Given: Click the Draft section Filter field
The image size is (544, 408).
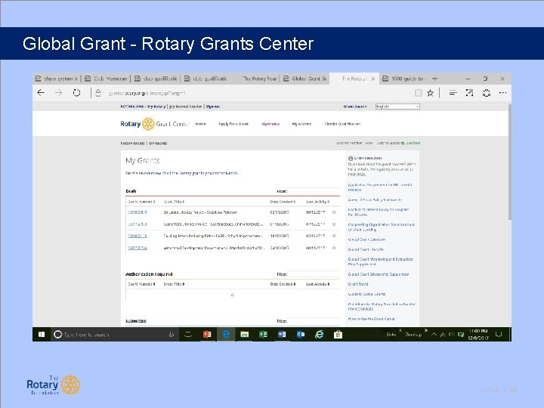Looking at the screenshot, I should [314, 191].
